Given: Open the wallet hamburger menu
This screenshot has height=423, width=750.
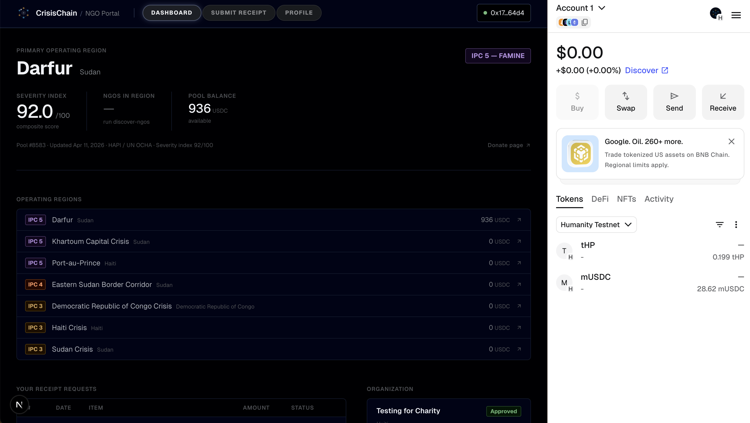Looking at the screenshot, I should click(736, 15).
